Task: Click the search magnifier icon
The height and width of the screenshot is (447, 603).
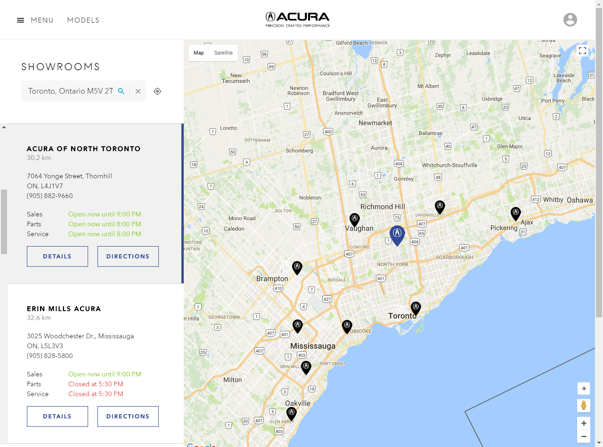Action: pyautogui.click(x=121, y=91)
